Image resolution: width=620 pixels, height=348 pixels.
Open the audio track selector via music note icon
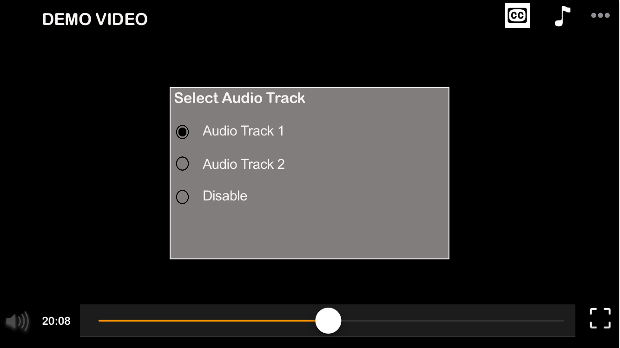pyautogui.click(x=562, y=15)
